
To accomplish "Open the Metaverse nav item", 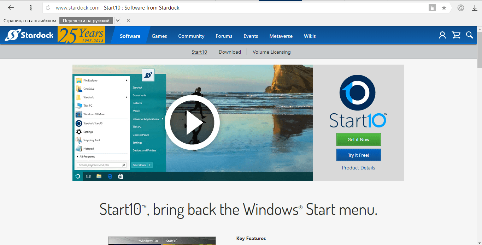I will 281,36.
